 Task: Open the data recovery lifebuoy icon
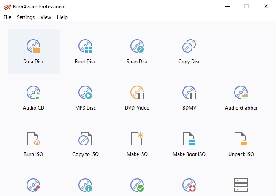coord(189,185)
